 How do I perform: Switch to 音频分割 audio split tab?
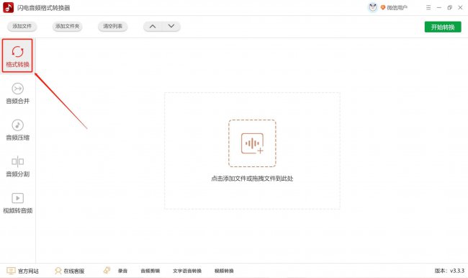[x=17, y=166]
